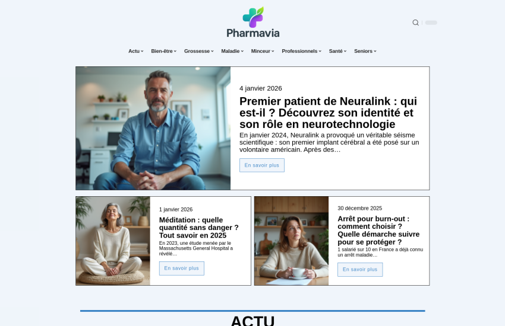Expand the Actu dropdown menu
505x326 pixels.
pyautogui.click(x=136, y=51)
